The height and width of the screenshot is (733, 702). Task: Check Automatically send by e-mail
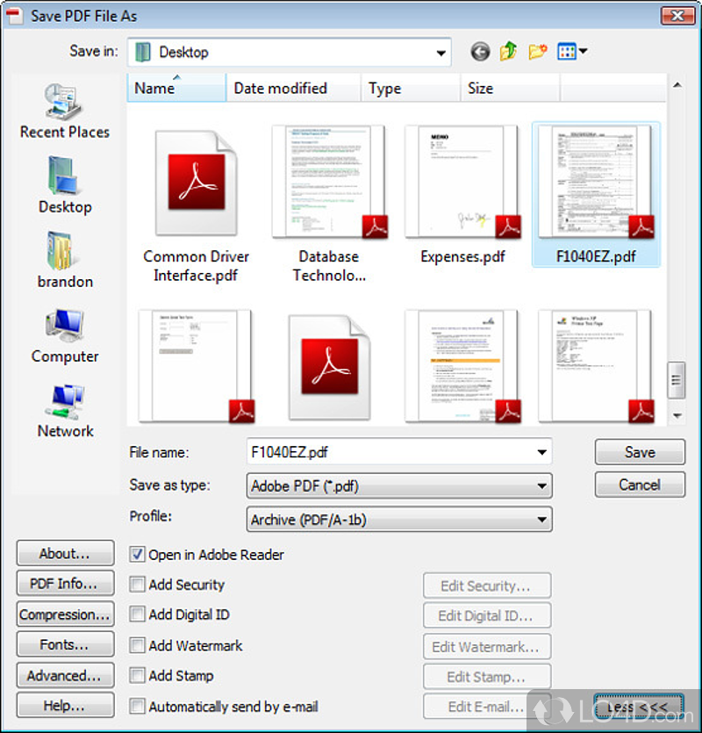138,706
